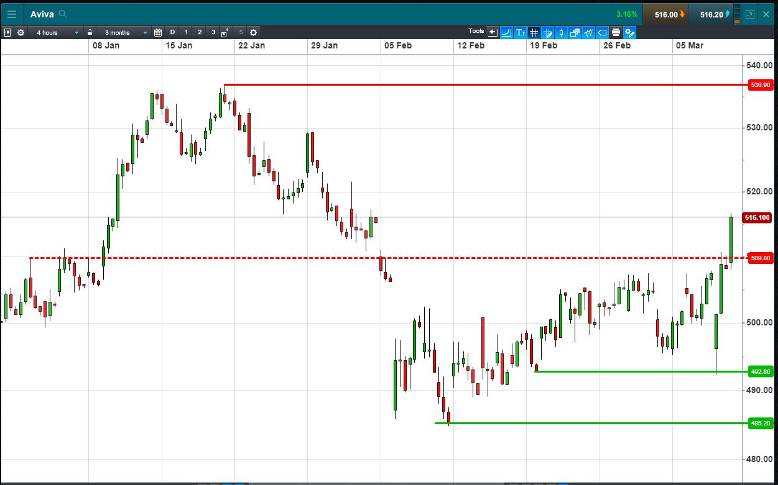Select the 485.20 green support label
This screenshot has height=485, width=778.
click(x=761, y=424)
